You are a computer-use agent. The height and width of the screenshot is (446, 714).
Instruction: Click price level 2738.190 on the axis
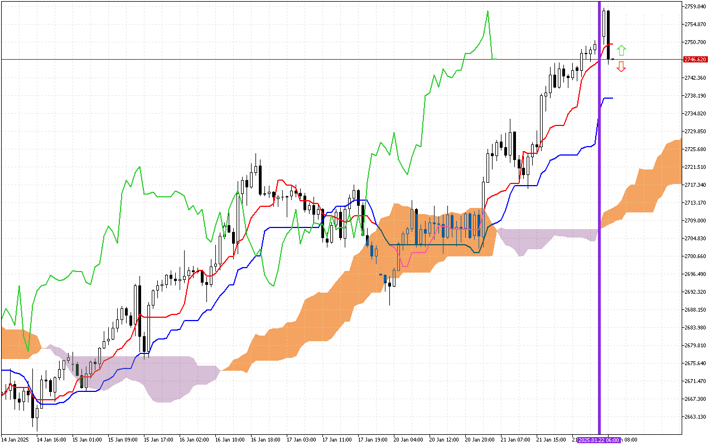[x=696, y=95]
